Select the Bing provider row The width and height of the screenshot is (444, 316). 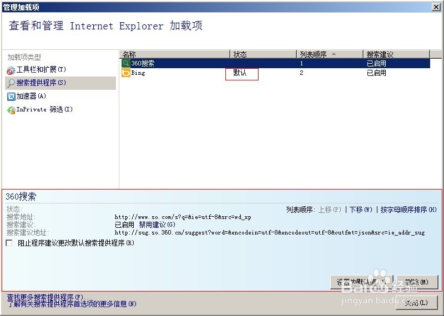tap(275, 73)
